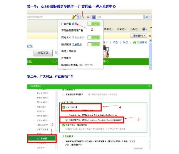The height and width of the screenshot is (154, 179).
Task: Select U盘安全防护 in the settings sidebar
Action: (42, 125)
